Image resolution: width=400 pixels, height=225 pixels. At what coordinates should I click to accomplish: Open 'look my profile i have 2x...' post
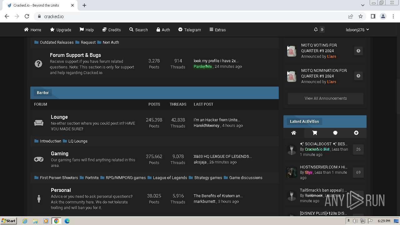216,61
